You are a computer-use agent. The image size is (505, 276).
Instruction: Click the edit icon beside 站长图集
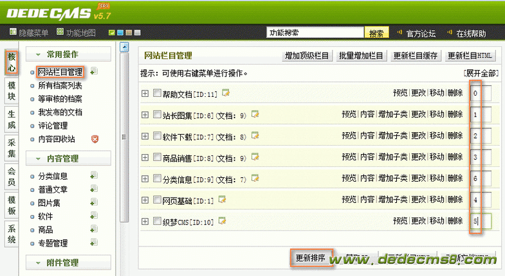(255, 114)
